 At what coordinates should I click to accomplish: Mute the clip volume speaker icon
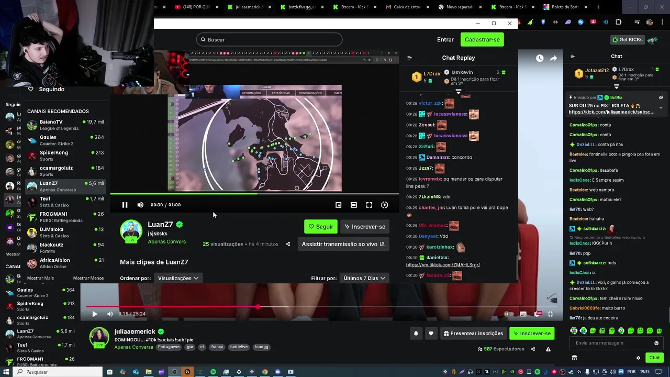coord(140,205)
